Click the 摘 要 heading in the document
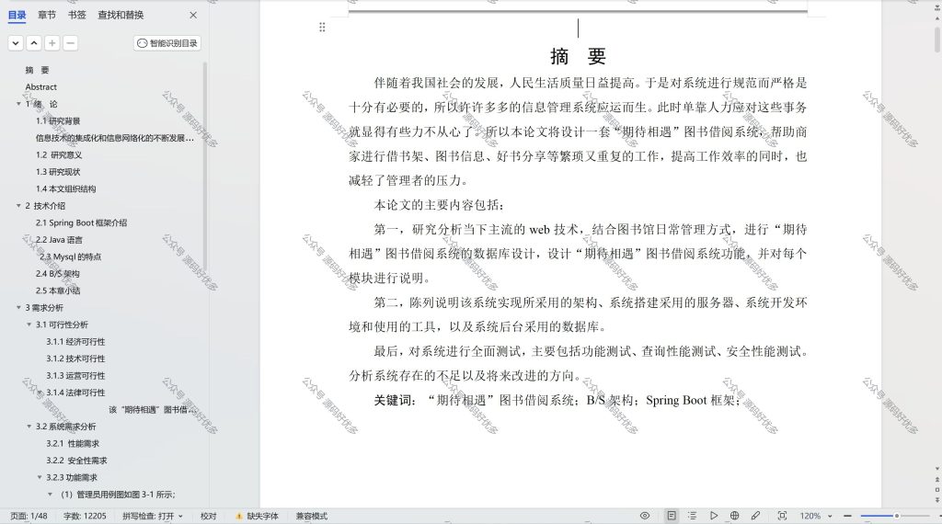 578,56
